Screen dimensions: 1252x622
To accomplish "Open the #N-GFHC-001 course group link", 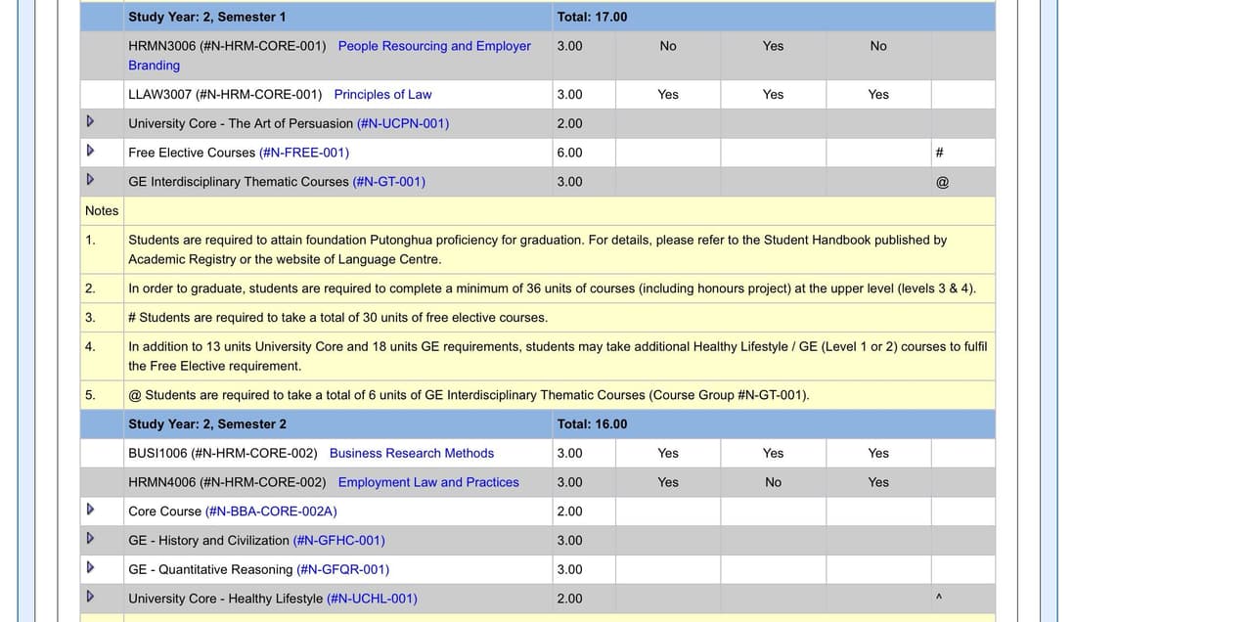I will pyautogui.click(x=338, y=541).
